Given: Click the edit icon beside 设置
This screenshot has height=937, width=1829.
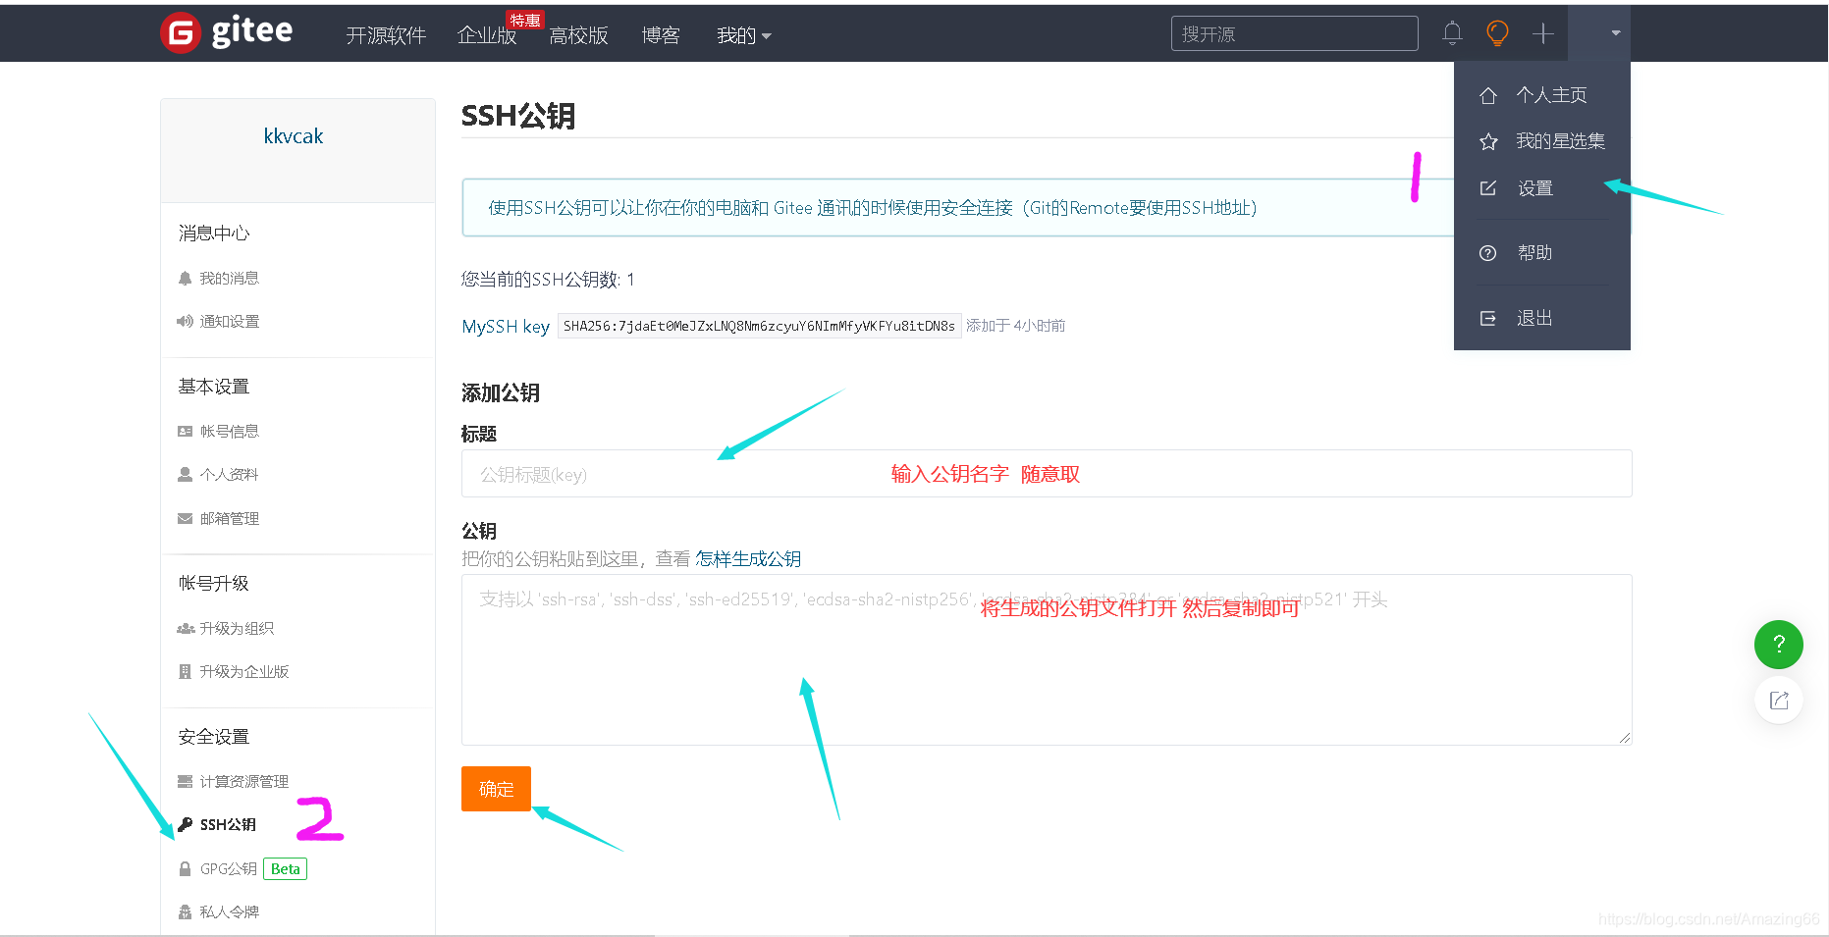Looking at the screenshot, I should 1488,188.
